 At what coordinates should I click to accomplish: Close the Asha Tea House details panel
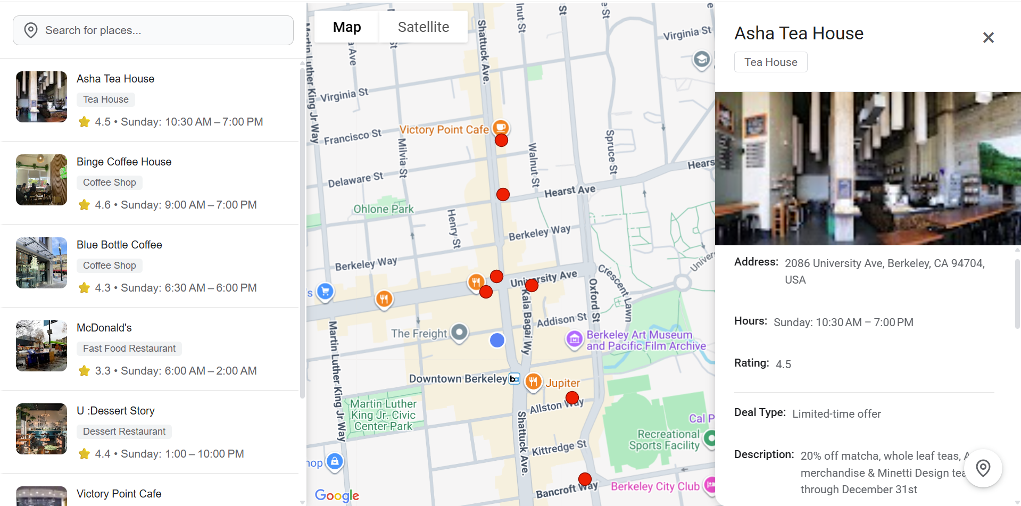988,38
